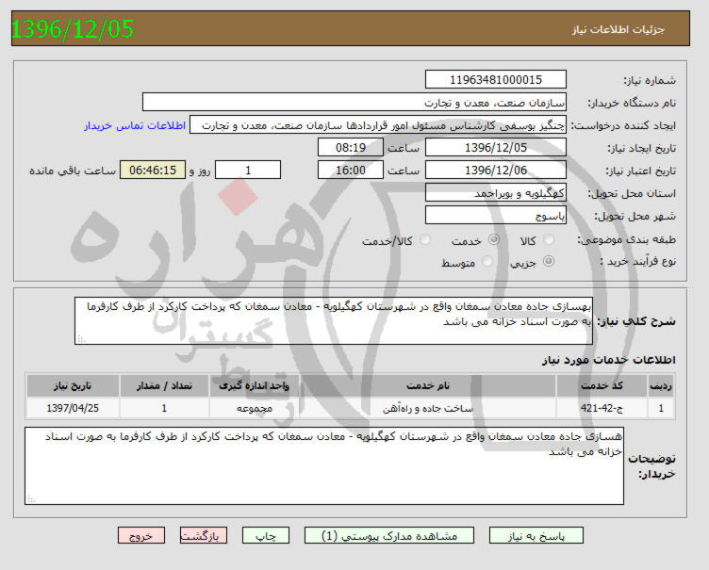Click the استان محل تحویل label

(x=632, y=193)
